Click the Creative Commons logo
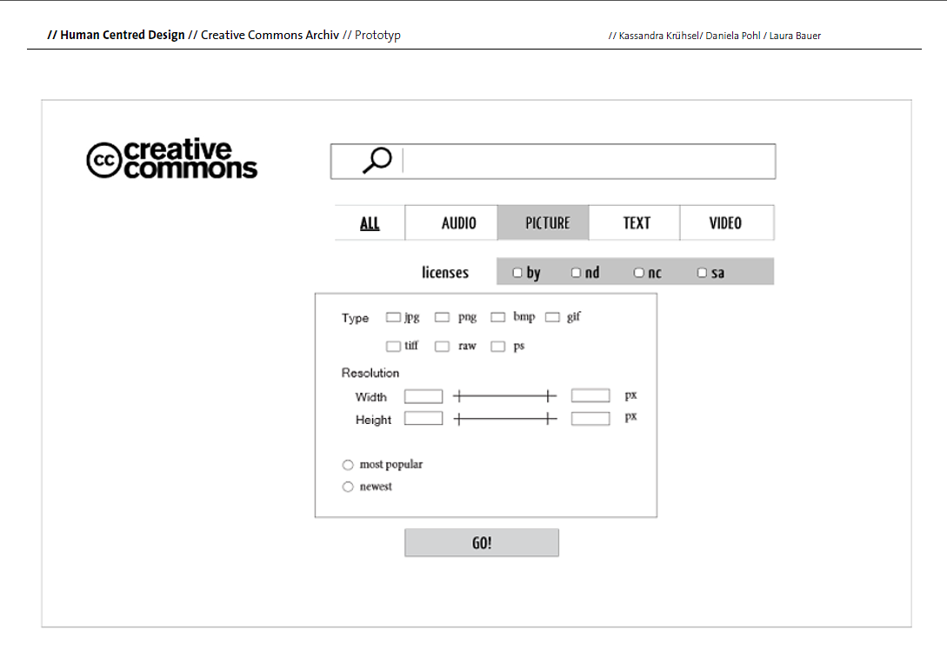 click(x=172, y=159)
